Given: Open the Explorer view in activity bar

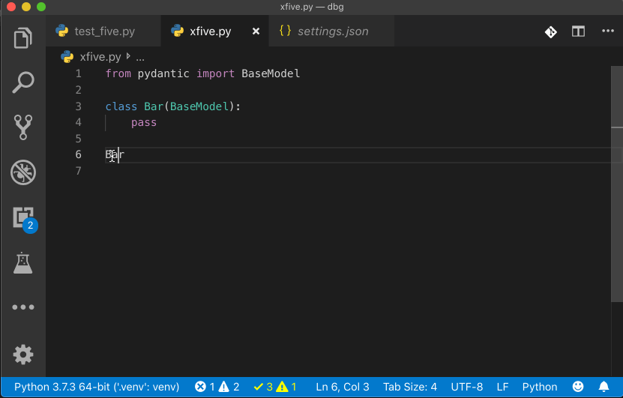Looking at the screenshot, I should [23, 38].
